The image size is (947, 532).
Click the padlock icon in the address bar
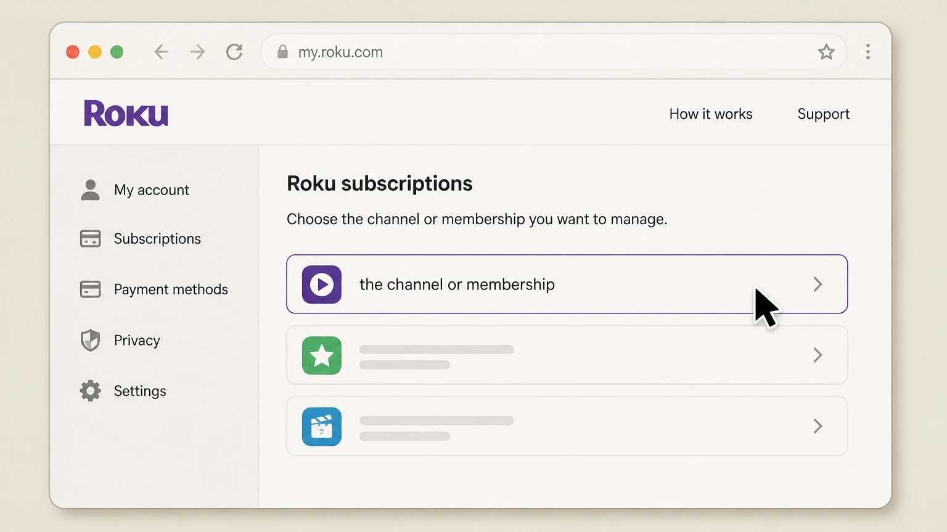282,52
